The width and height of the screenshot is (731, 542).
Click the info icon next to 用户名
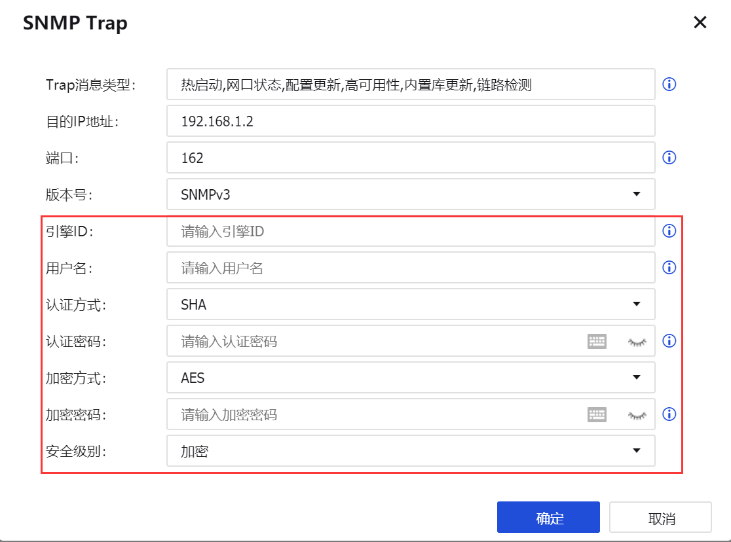(x=669, y=267)
